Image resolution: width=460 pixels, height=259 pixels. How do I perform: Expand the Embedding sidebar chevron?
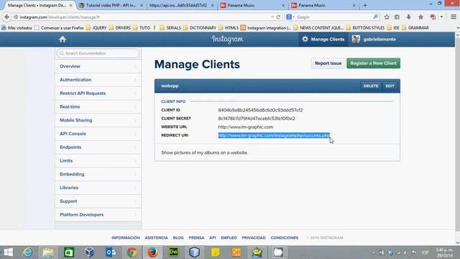(135, 174)
